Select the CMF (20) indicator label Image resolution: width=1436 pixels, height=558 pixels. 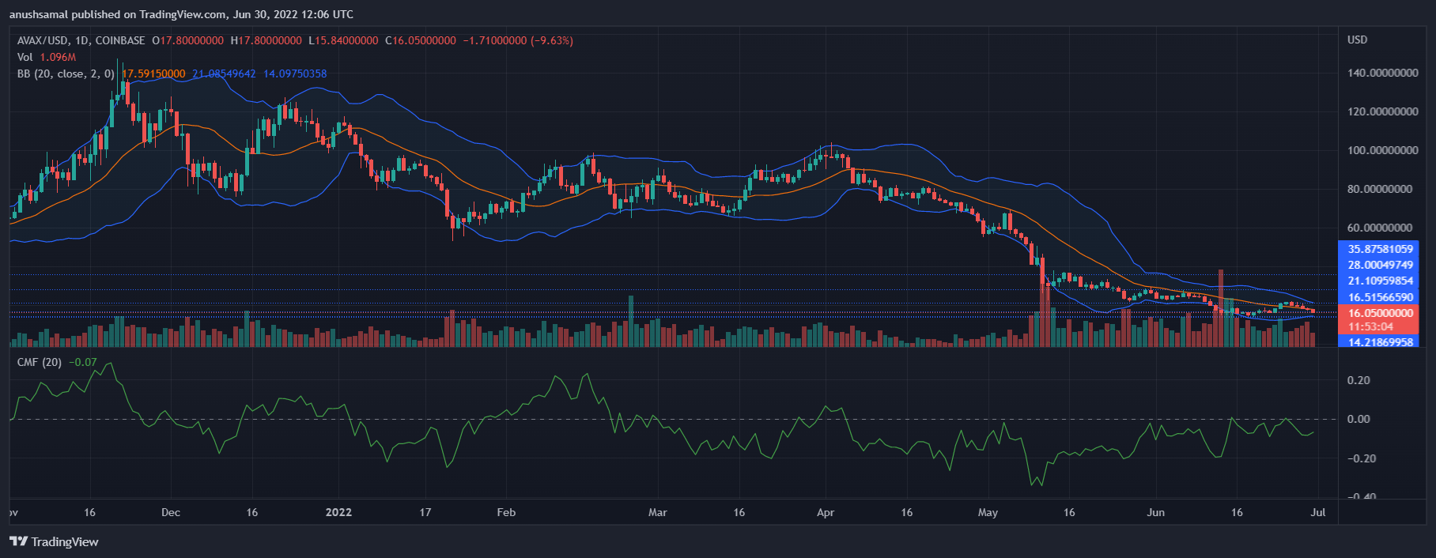40,362
